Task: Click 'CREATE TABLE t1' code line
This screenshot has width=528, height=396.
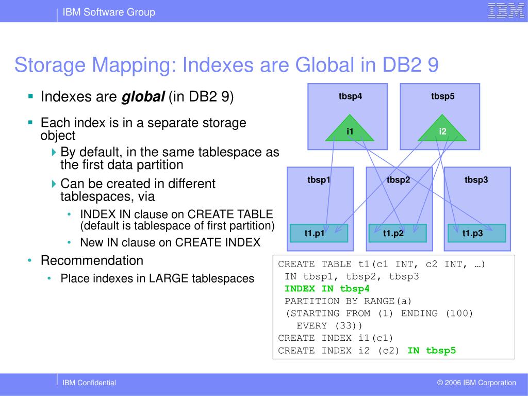Action: [382, 264]
